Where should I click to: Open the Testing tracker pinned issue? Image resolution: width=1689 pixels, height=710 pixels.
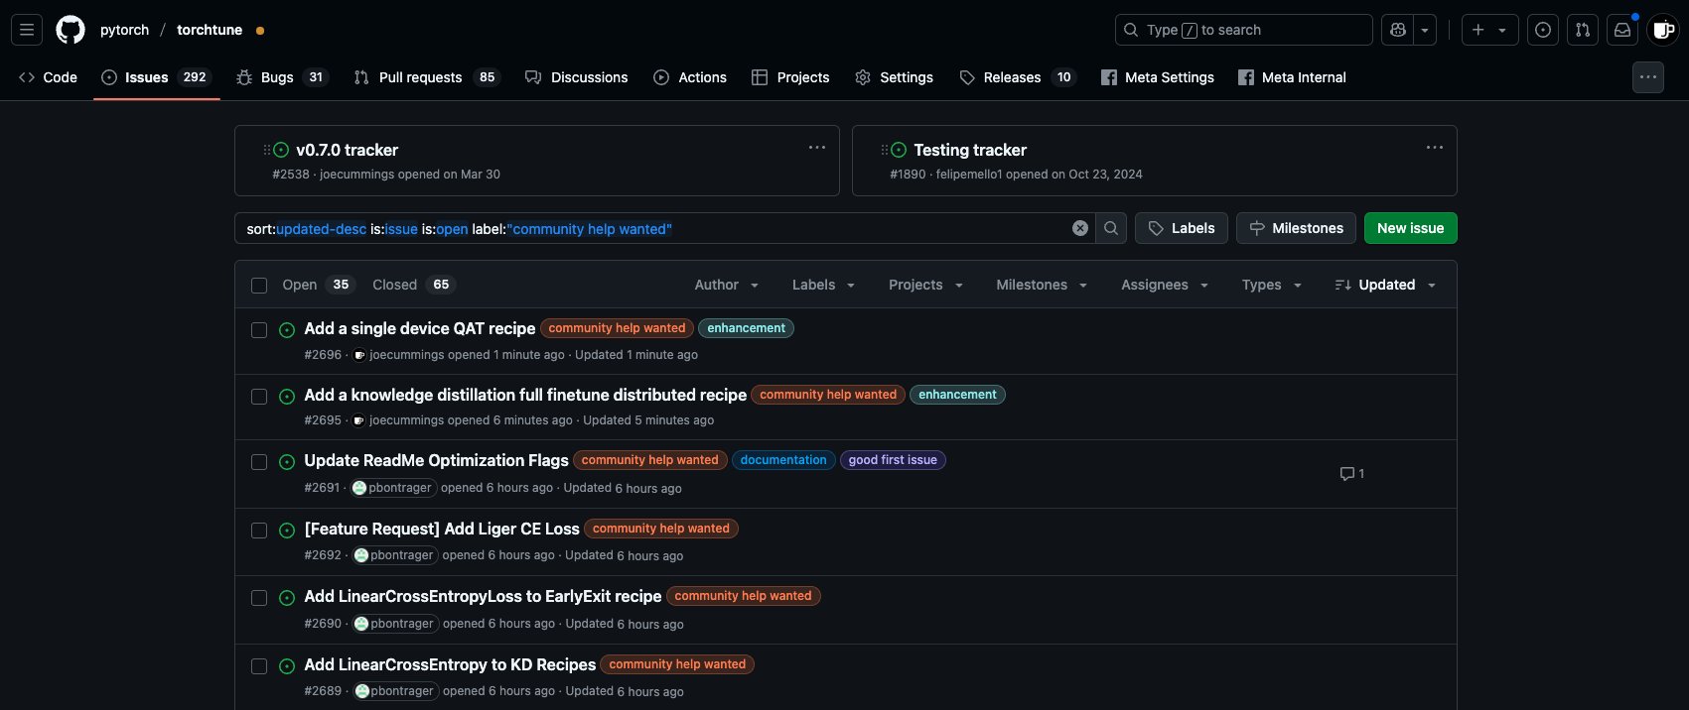(x=970, y=150)
